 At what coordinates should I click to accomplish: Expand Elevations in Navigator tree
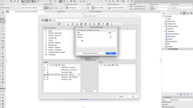(165, 31)
